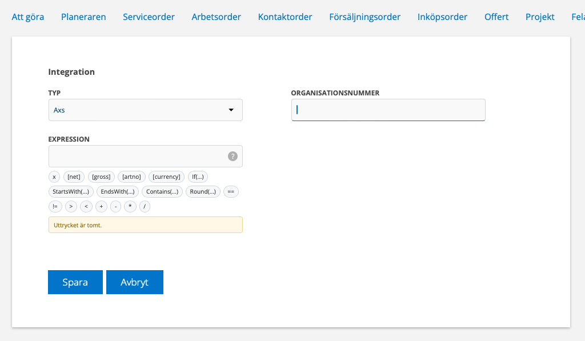Insert the plus operator chip
The height and width of the screenshot is (341, 585).
pos(101,206)
